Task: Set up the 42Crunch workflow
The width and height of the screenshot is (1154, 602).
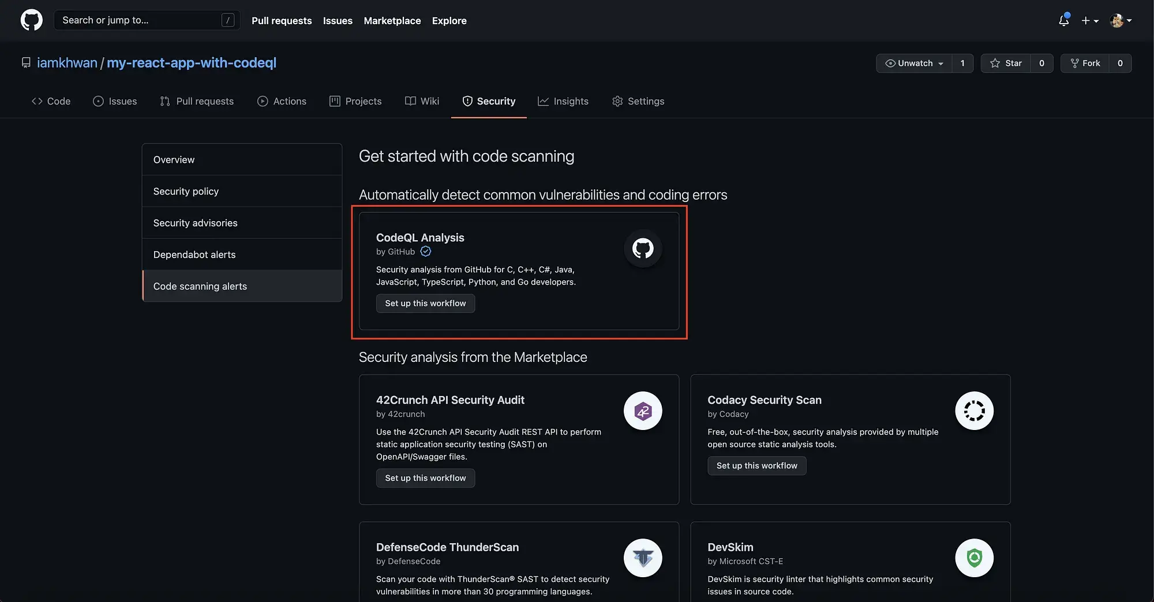Action: coord(425,478)
